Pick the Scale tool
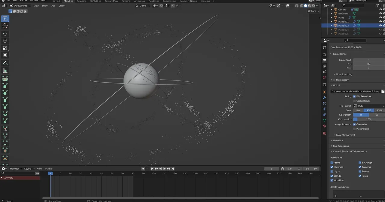 point(5,48)
